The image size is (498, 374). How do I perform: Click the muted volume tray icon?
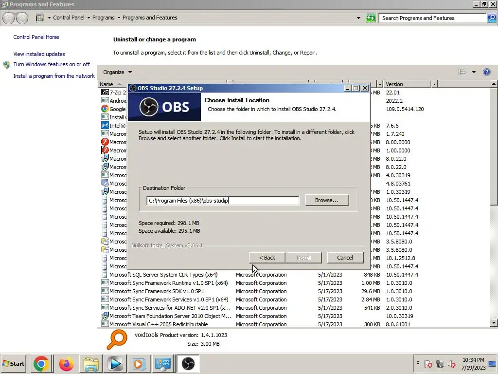click(x=451, y=363)
